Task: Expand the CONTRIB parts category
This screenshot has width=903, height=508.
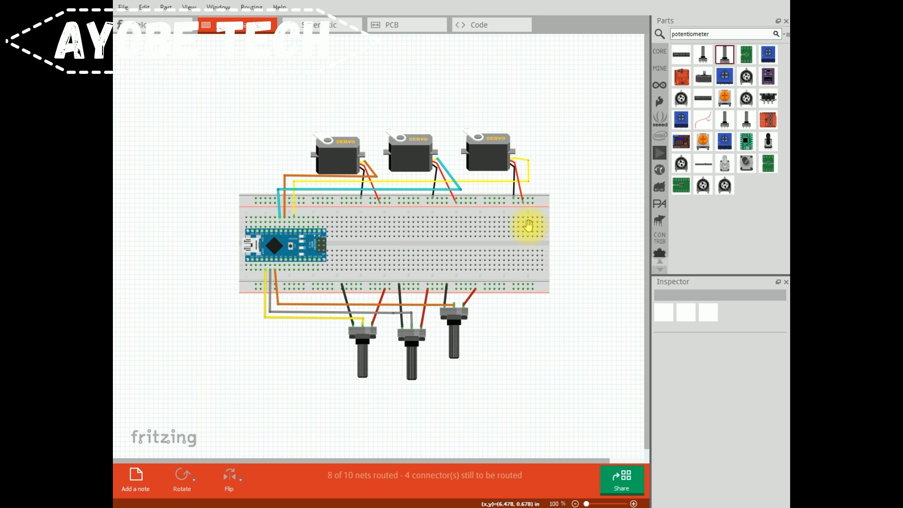Action: tap(658, 238)
